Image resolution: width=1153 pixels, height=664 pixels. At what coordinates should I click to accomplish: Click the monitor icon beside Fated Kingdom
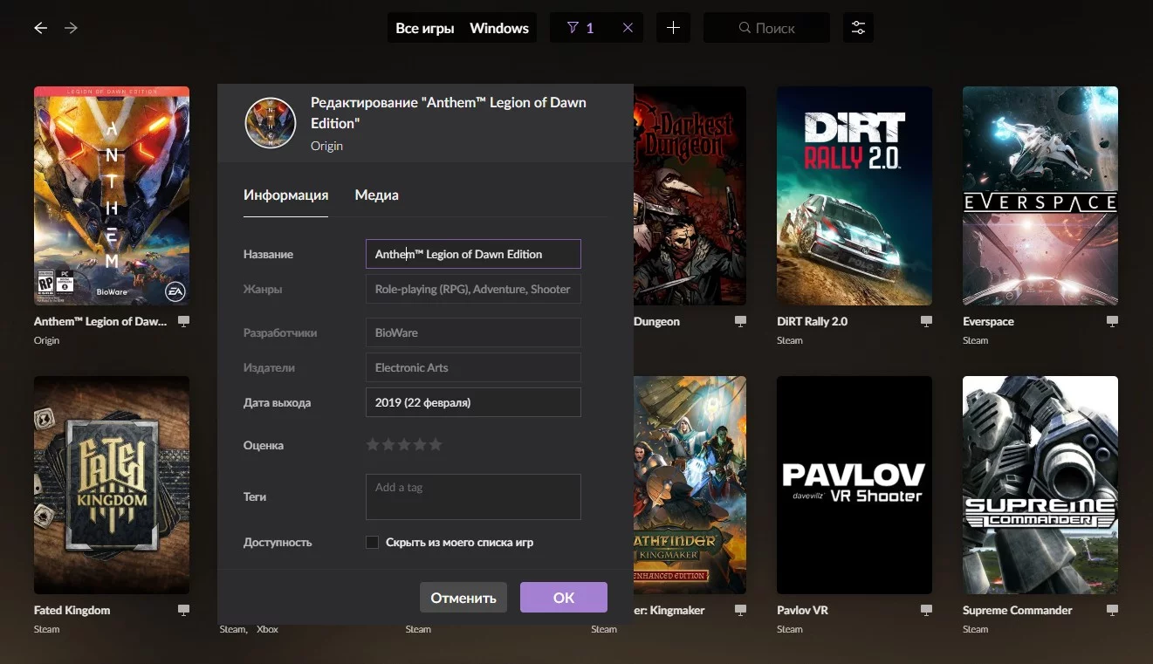(x=183, y=610)
